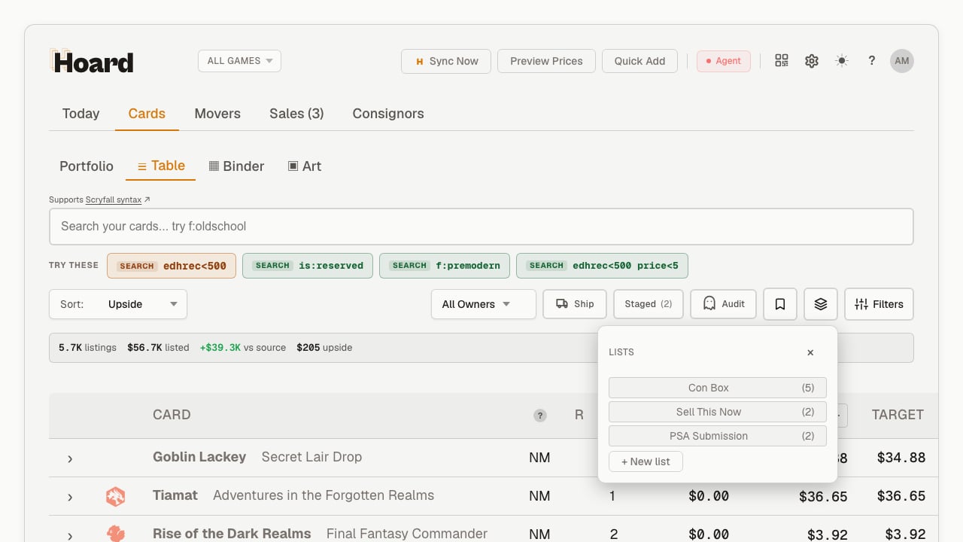
Task: Select the Table view tab
Action: [161, 166]
